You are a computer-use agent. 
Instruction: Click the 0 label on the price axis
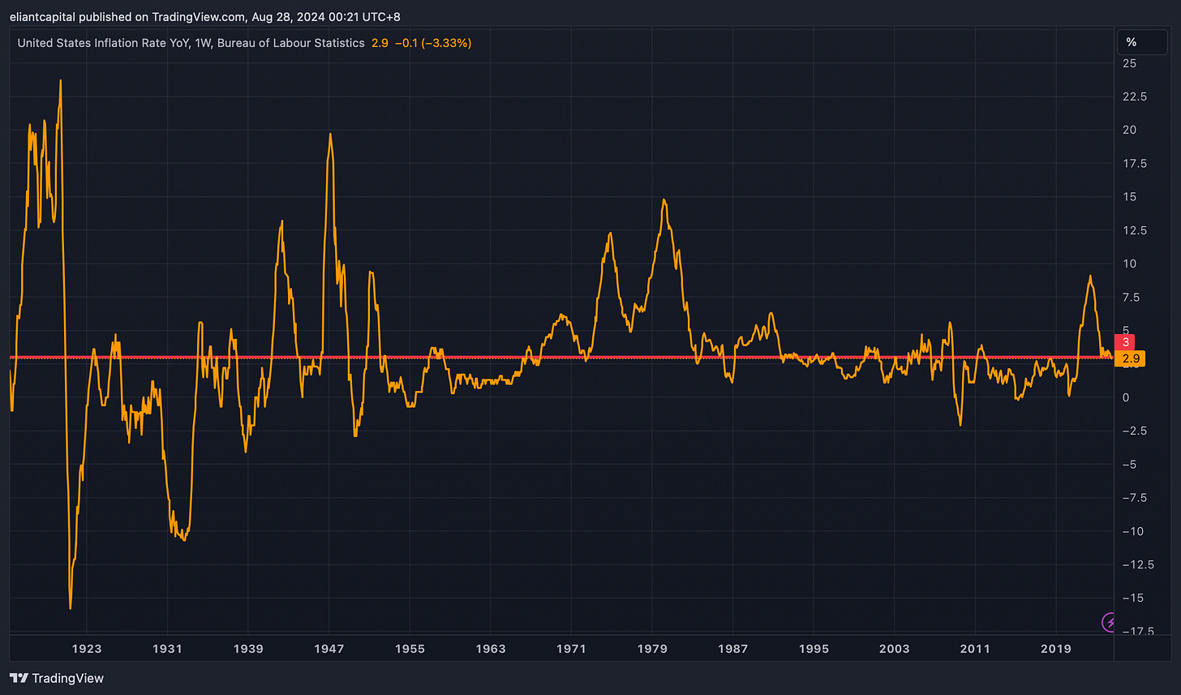coord(1126,397)
